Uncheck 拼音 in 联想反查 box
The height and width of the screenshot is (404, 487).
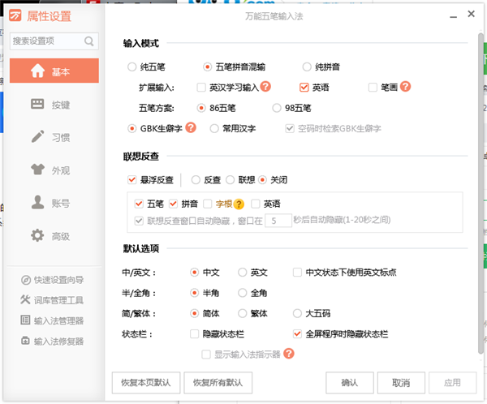coord(174,204)
